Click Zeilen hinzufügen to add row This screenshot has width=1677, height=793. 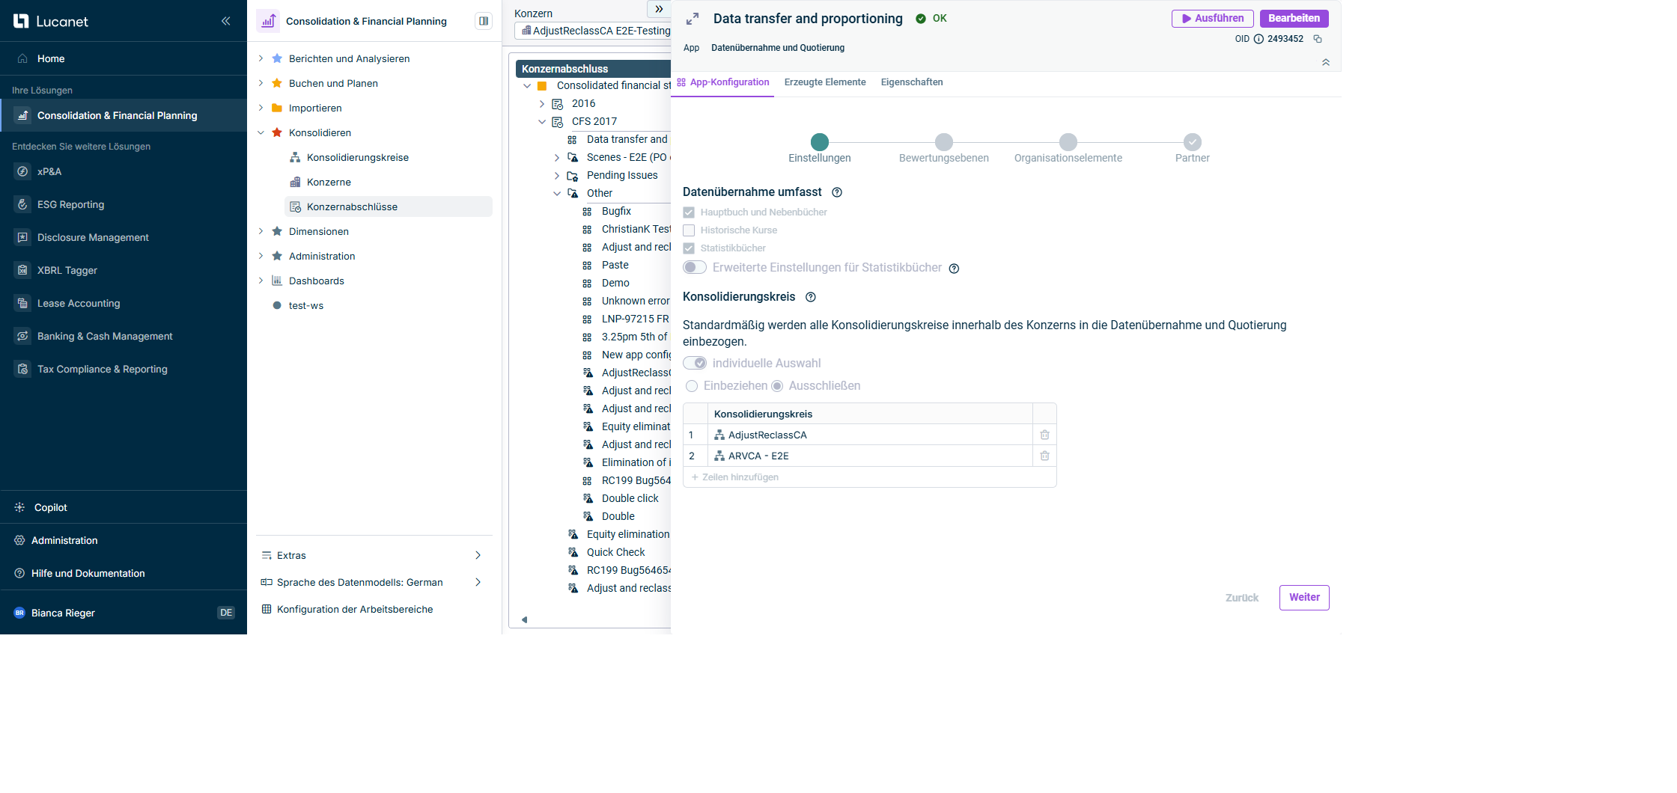(735, 477)
